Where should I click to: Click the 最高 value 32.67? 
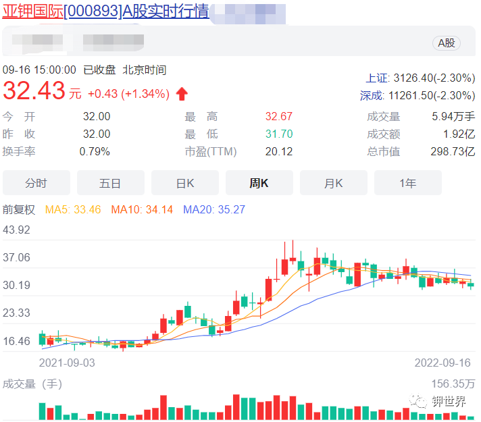pyautogui.click(x=279, y=117)
